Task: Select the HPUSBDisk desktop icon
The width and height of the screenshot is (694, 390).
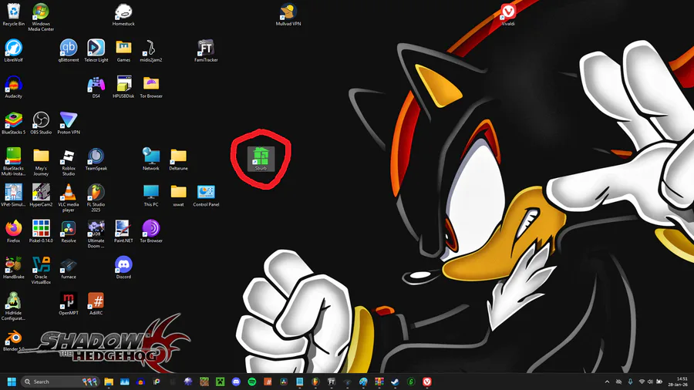Action: click(x=123, y=87)
